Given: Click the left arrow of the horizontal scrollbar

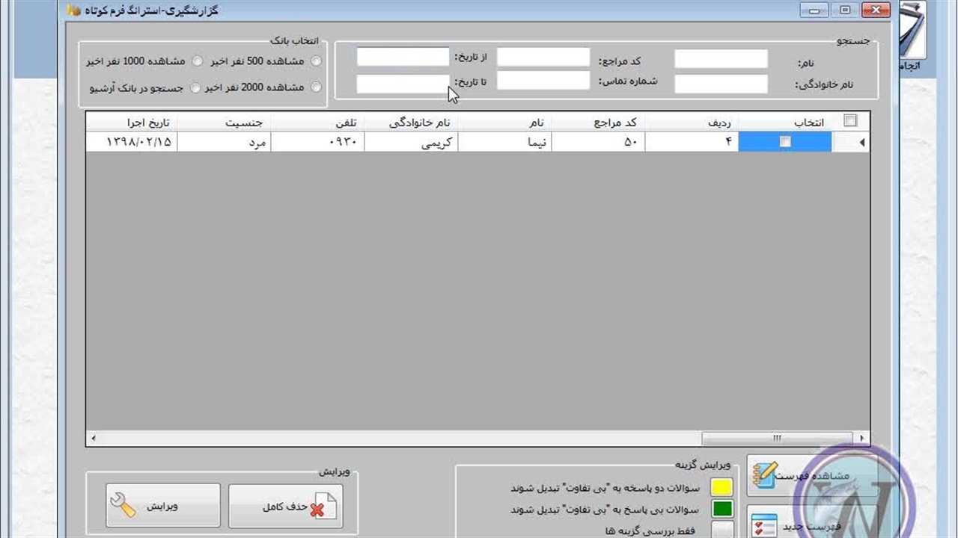Looking at the screenshot, I should click(x=94, y=439).
